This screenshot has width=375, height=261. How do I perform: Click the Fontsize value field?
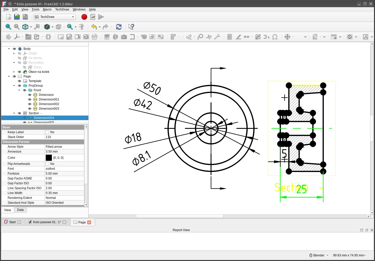[x=64, y=174]
